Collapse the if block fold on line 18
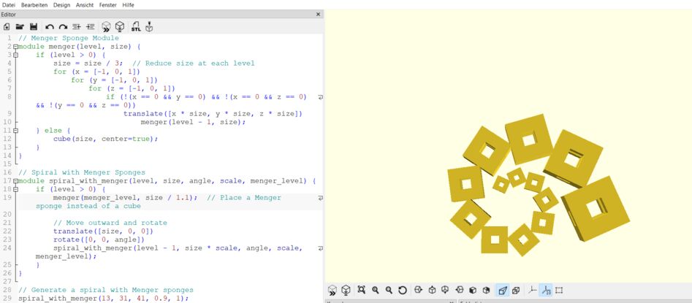 coord(15,189)
